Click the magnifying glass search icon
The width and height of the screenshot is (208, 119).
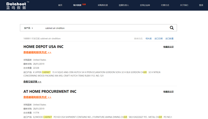click(171, 28)
